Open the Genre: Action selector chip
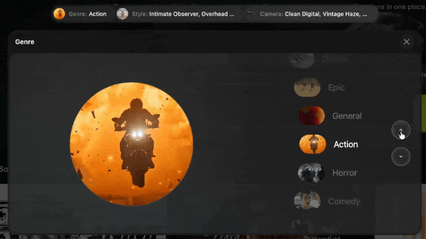The height and width of the screenshot is (239, 426). pos(81,14)
